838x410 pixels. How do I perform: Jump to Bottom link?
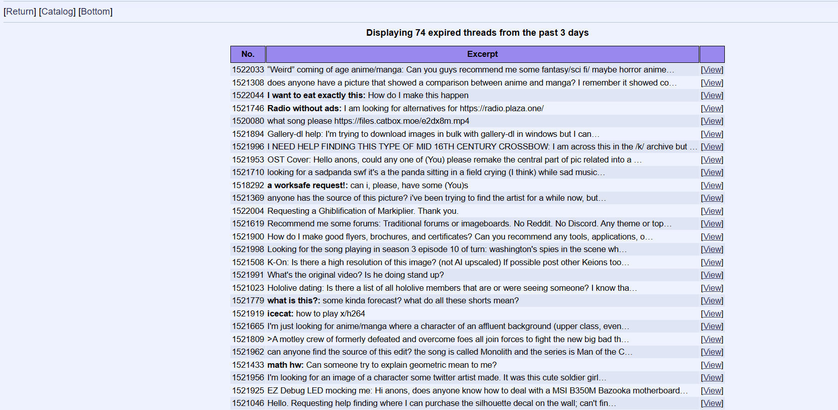click(96, 12)
